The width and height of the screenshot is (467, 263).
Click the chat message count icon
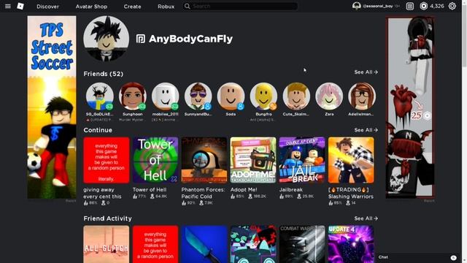coord(453,258)
